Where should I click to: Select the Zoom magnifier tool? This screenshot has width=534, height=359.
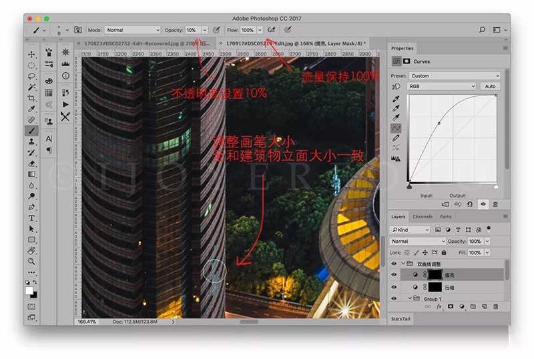click(x=31, y=261)
